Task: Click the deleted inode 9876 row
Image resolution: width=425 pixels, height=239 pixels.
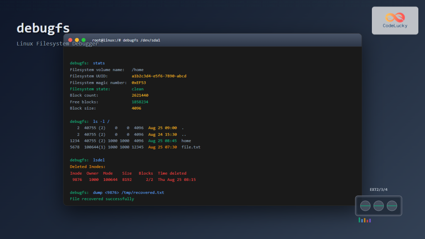Action: 133,180
